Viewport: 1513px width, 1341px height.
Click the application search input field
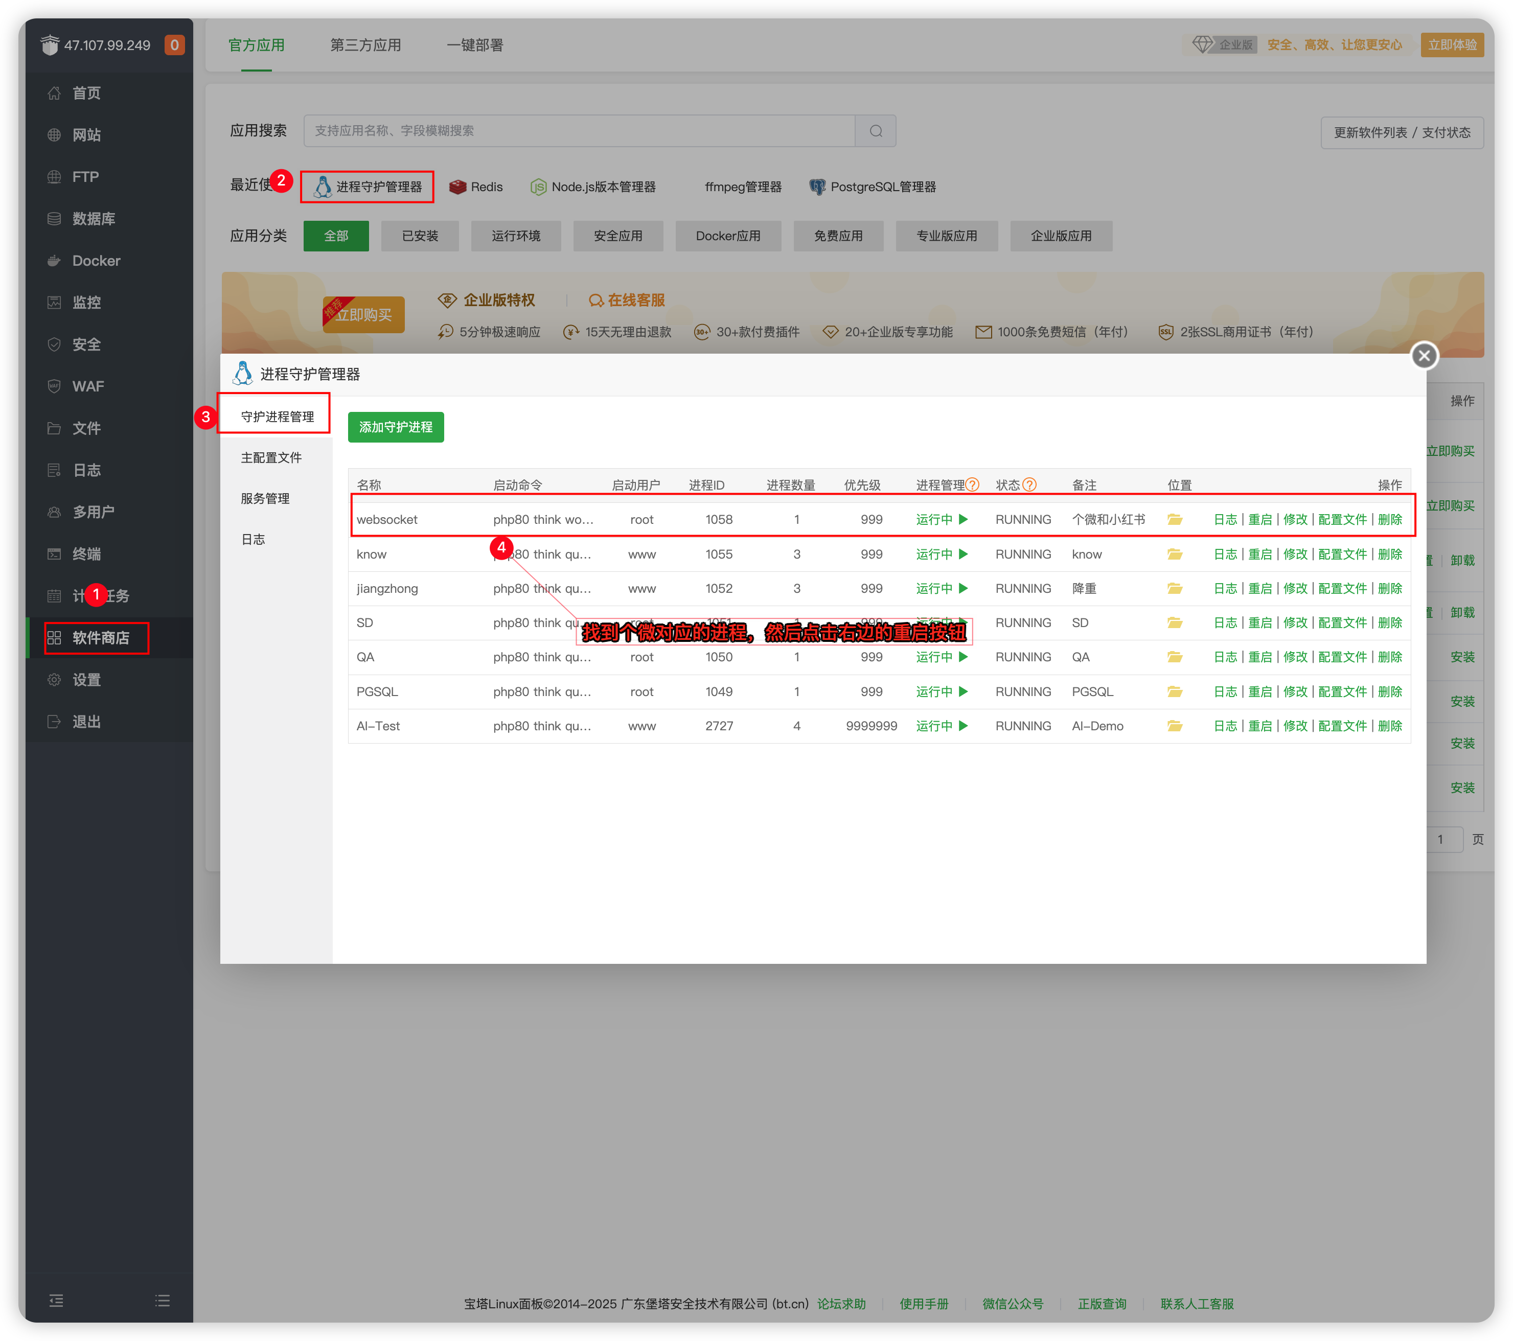click(x=579, y=131)
